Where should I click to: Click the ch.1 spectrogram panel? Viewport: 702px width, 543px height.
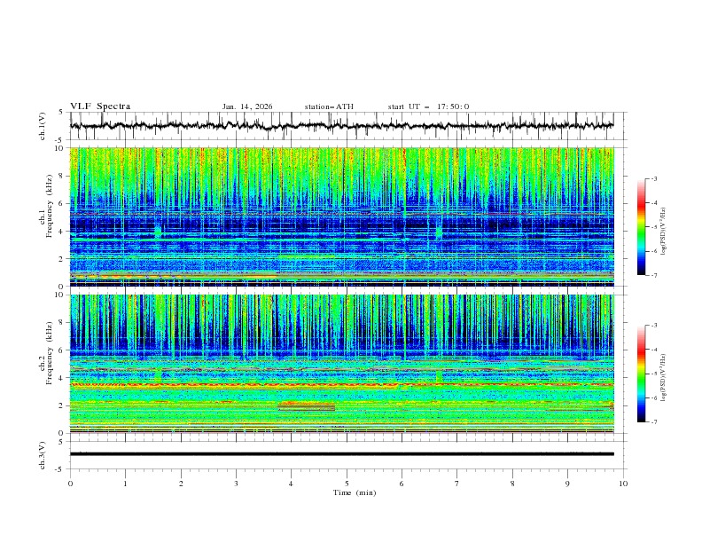click(x=341, y=216)
